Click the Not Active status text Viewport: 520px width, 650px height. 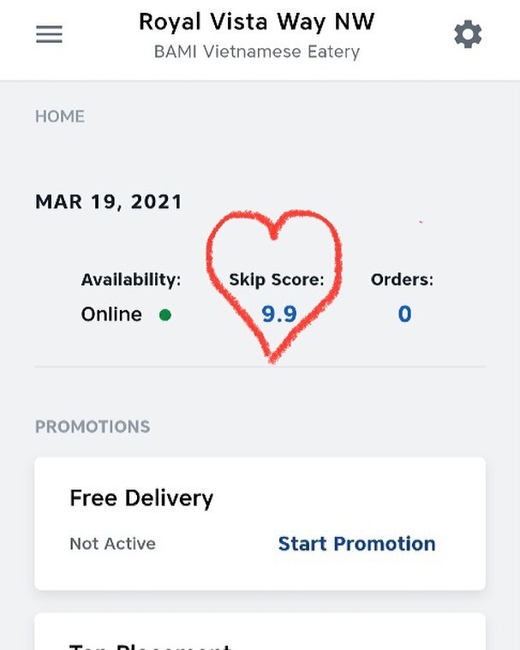[x=112, y=544]
